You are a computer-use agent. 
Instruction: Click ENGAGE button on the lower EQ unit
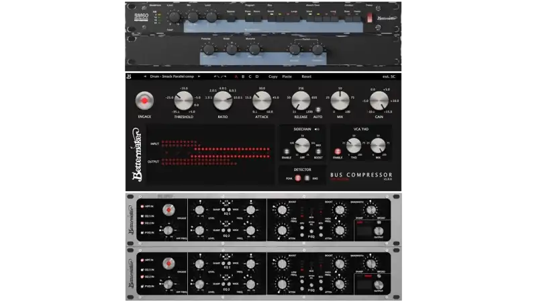(168, 263)
